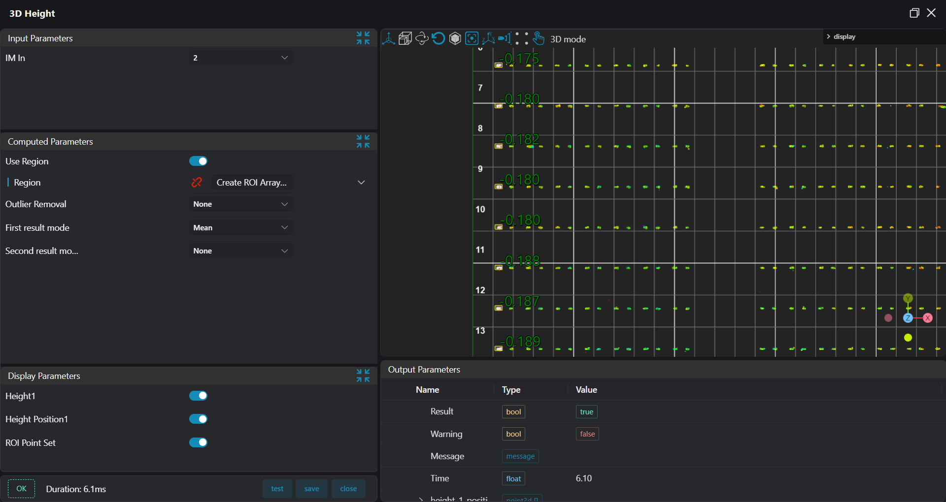Open the First result mode dropdown
Image resolution: width=946 pixels, height=502 pixels.
pyautogui.click(x=240, y=228)
